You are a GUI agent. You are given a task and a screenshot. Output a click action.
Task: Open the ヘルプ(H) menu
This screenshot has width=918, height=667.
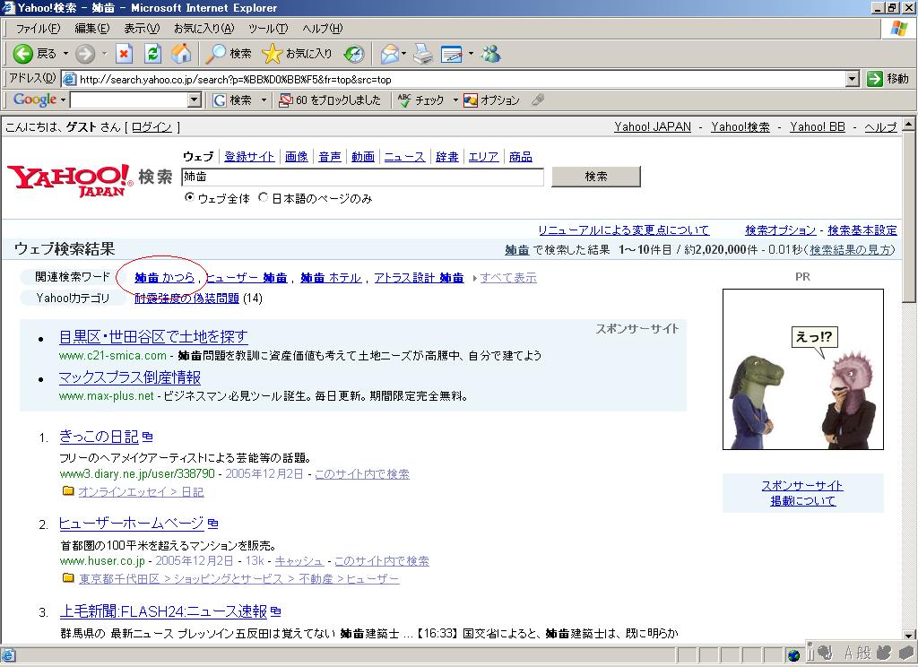coord(323,28)
